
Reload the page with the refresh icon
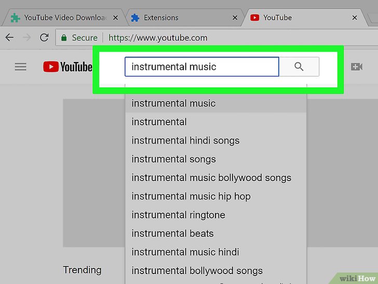[x=44, y=37]
